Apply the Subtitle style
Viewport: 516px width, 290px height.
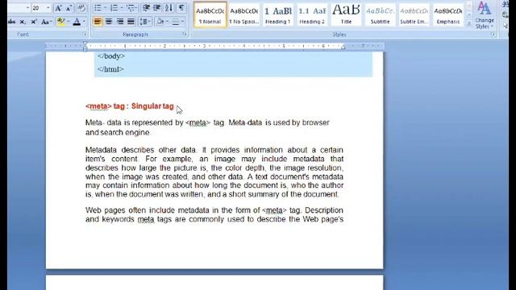click(x=380, y=14)
